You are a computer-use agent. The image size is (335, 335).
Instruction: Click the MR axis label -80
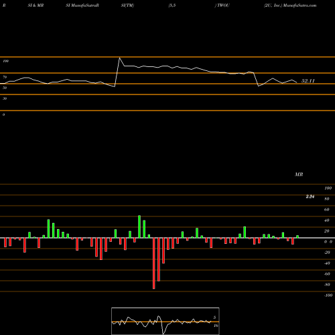(327, 285)
